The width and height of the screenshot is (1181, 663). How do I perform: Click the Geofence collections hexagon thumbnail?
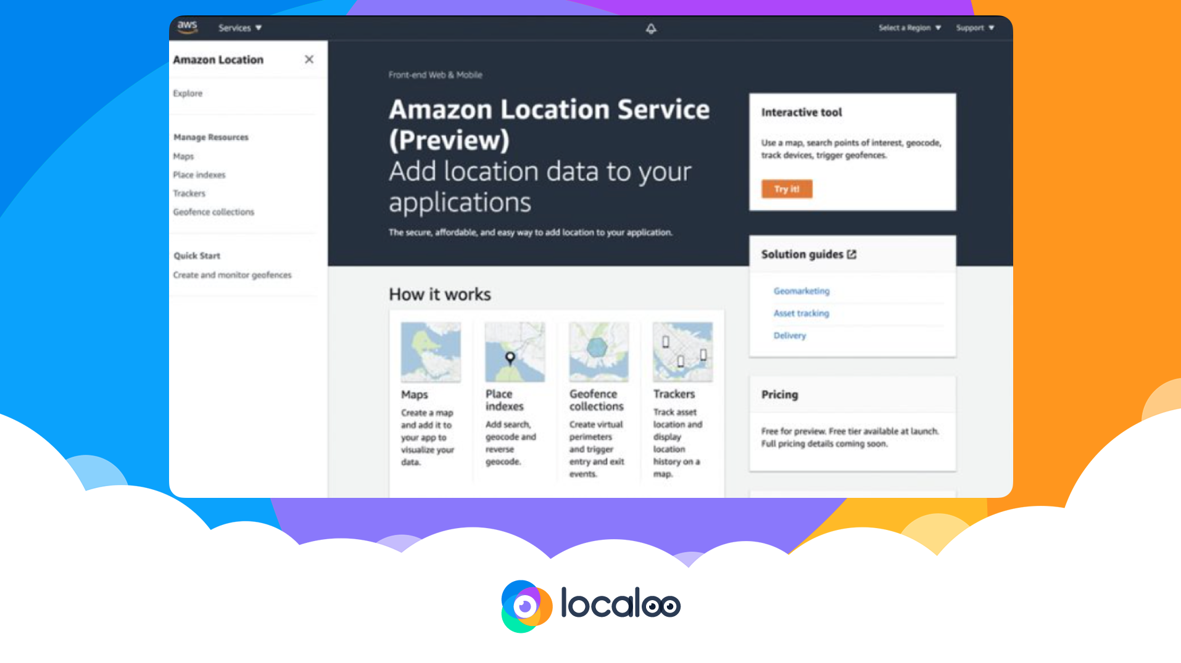tap(599, 352)
